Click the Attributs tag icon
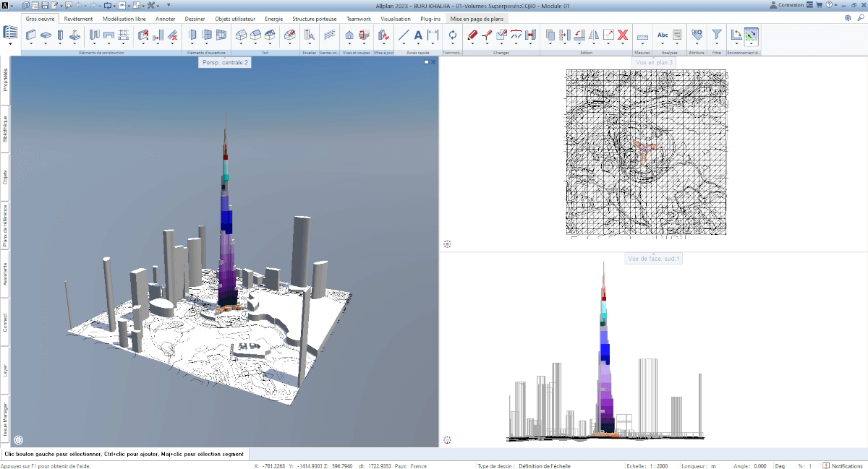Screen dimensions: 868x469 point(697,34)
